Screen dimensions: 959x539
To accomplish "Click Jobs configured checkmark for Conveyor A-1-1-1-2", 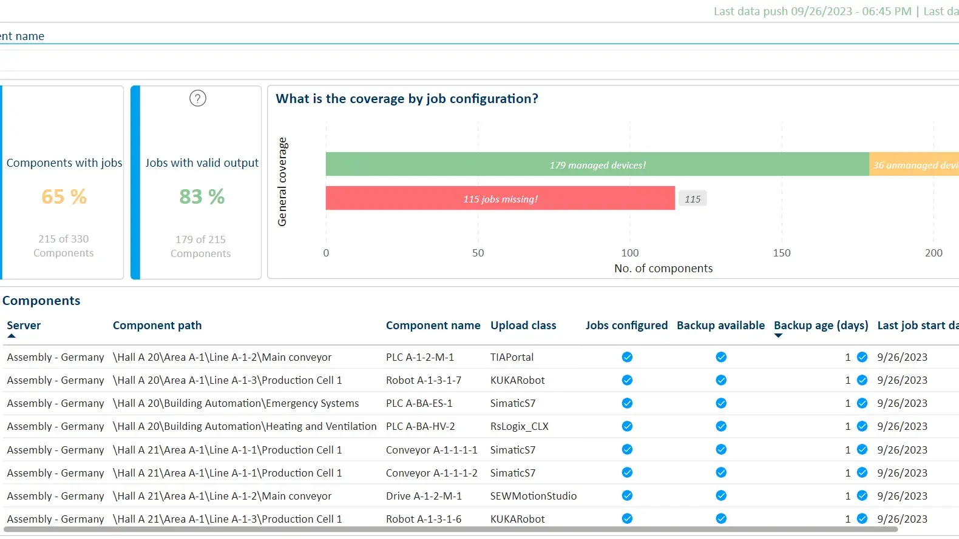I will tap(627, 472).
